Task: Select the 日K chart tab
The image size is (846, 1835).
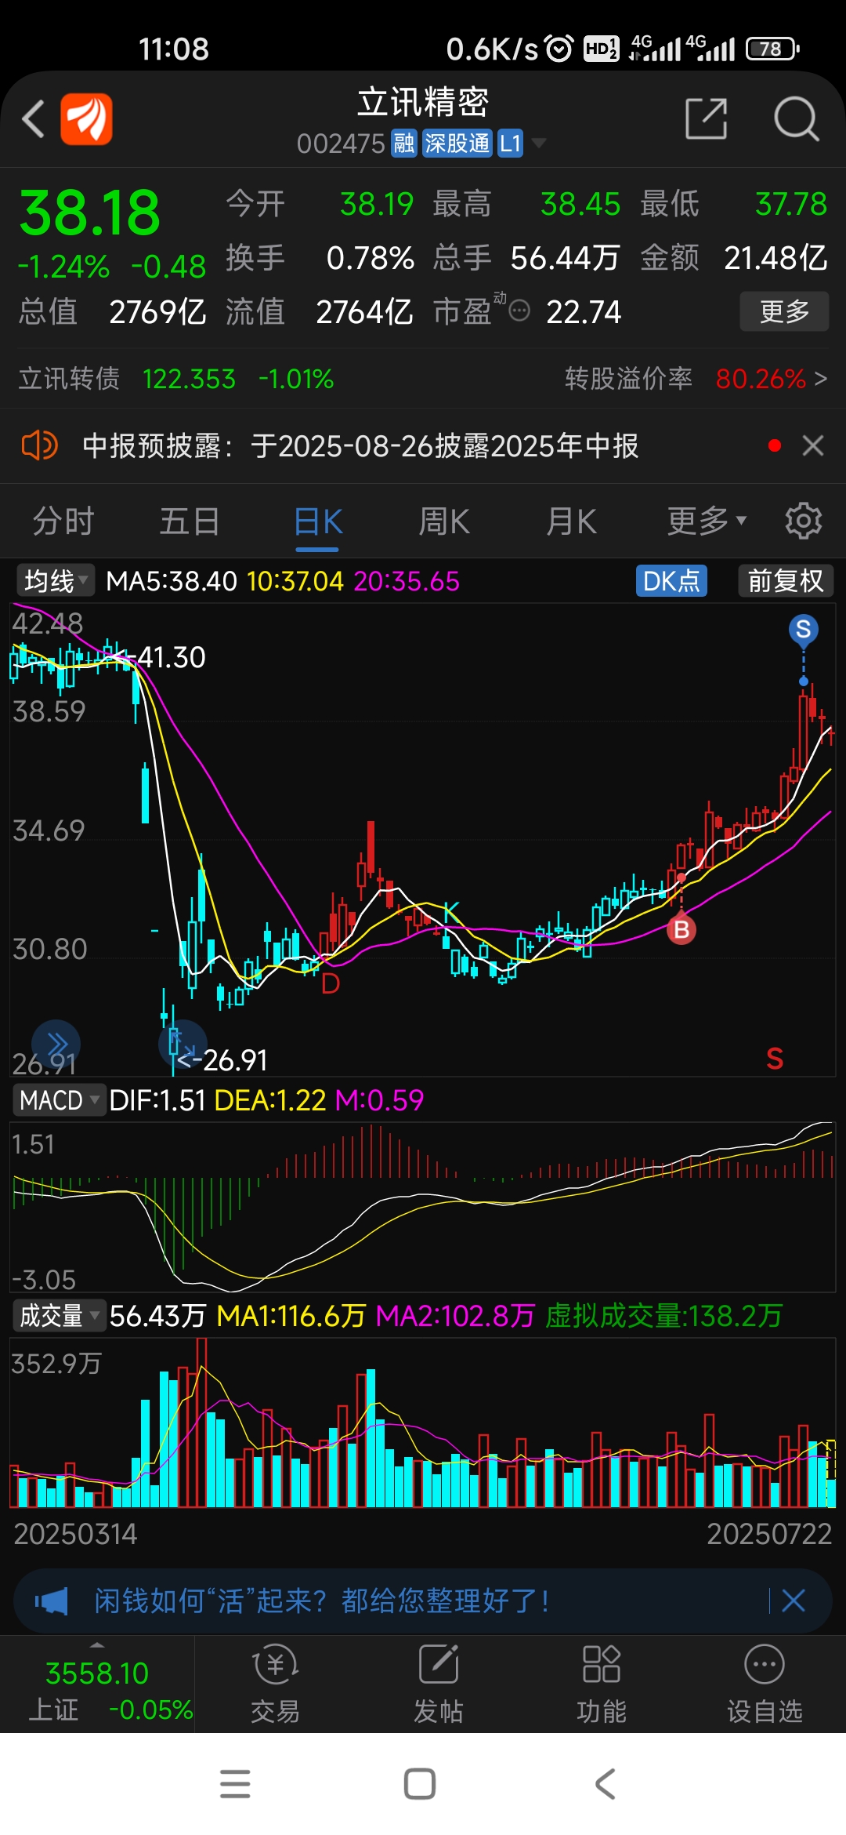Action: 318,521
